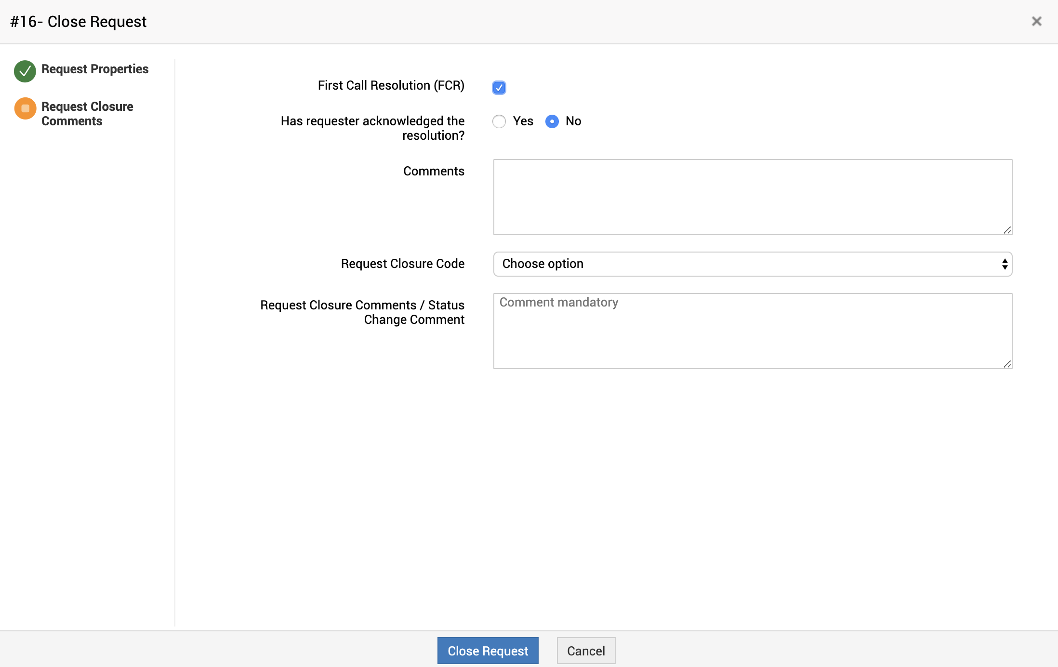Viewport: 1058px width, 667px height.
Task: Click the First Call Resolution (FCR) label
Action: tap(391, 86)
